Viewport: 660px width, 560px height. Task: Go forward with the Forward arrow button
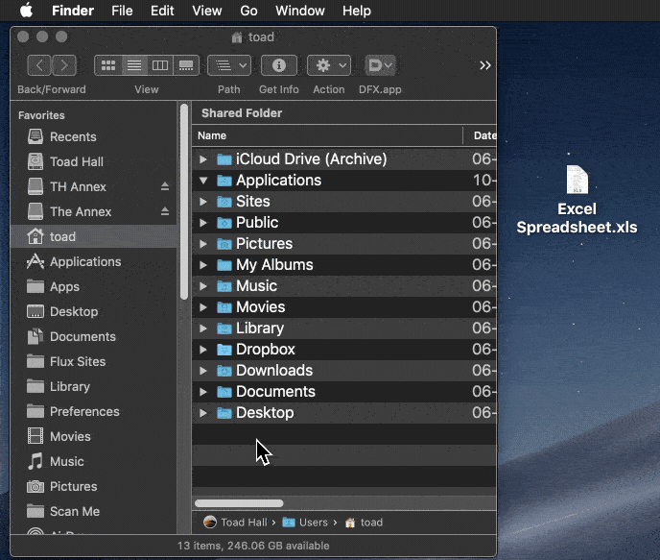pos(64,65)
